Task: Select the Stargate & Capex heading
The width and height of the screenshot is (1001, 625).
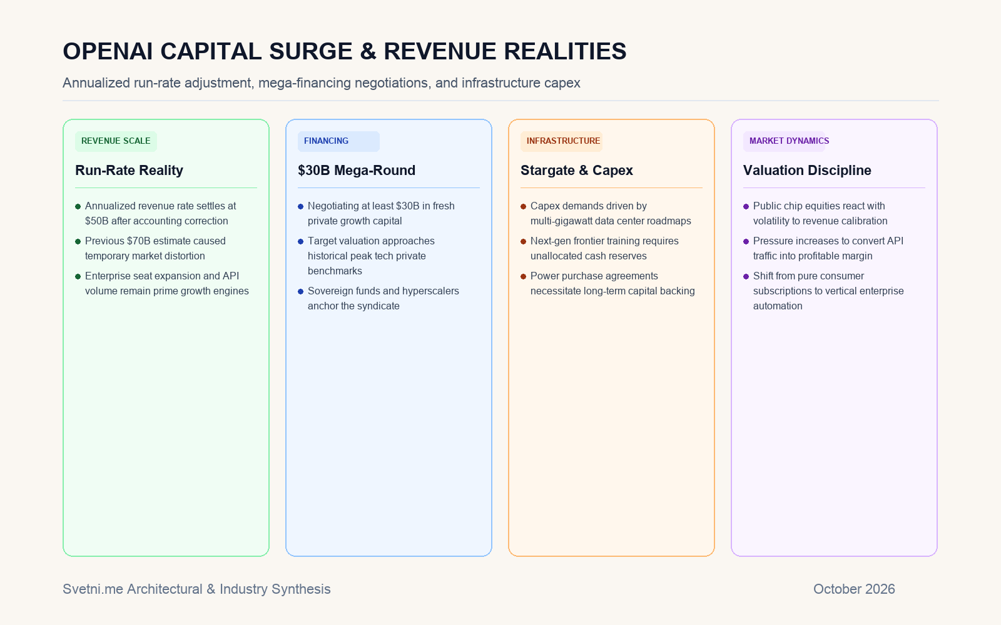Action: point(577,170)
